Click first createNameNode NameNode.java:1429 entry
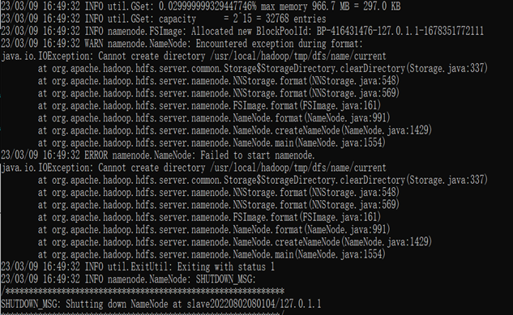Image resolution: width=513 pixels, height=315 pixels. [x=235, y=130]
